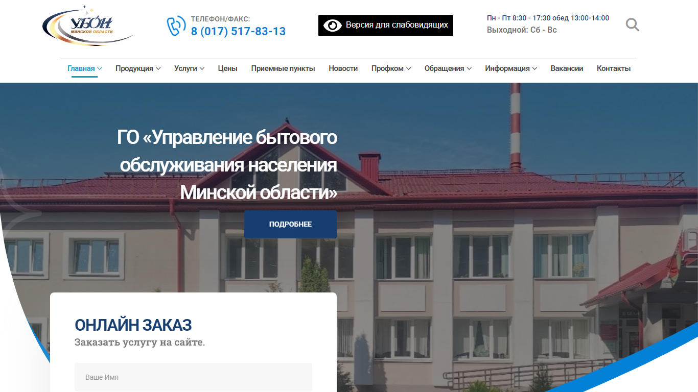698x392 pixels.
Task: Focus the Ваше Имя input field
Action: [x=193, y=377]
